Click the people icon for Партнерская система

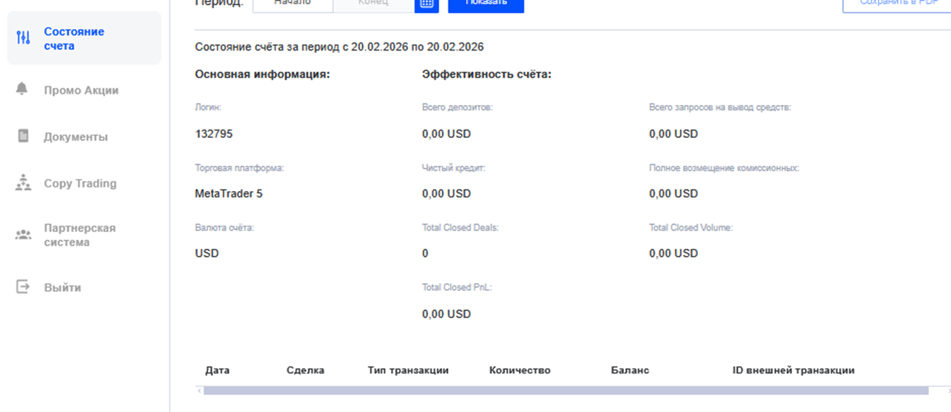[x=23, y=235]
